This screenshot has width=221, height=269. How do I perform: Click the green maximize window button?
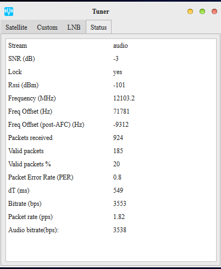pos(202,12)
